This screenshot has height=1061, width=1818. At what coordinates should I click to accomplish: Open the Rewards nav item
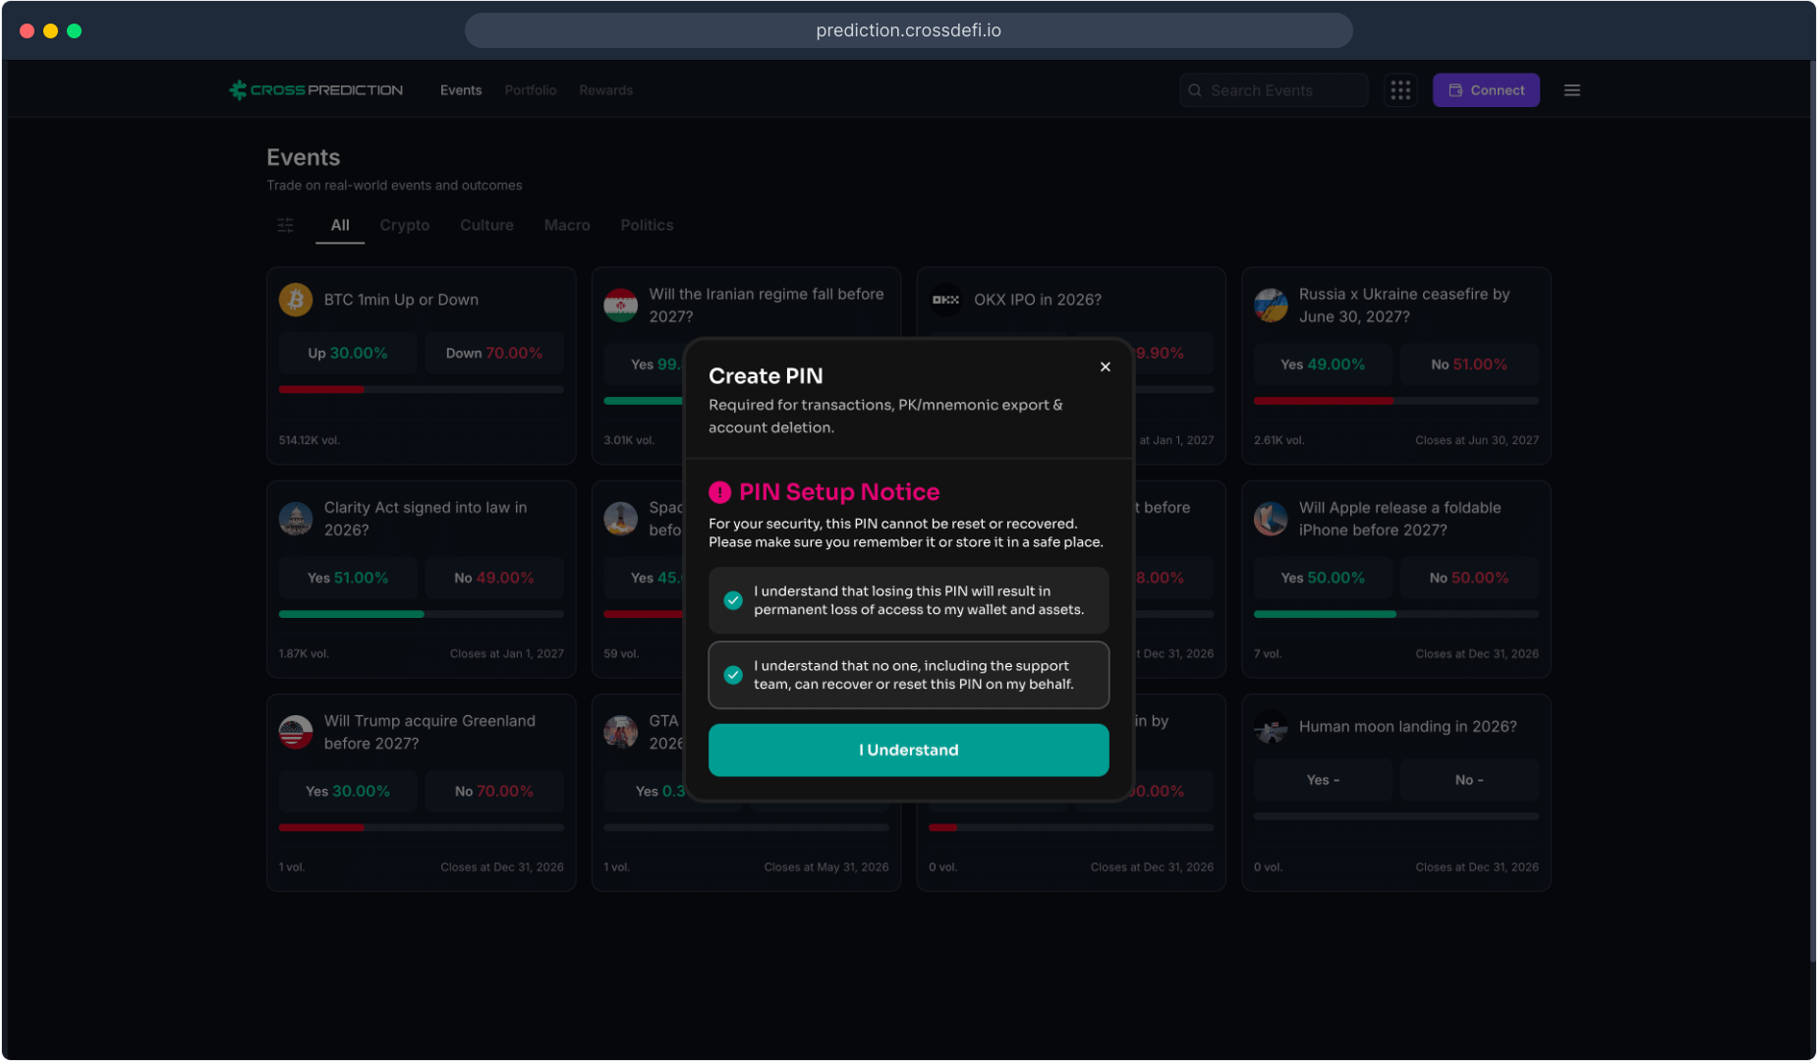(606, 90)
